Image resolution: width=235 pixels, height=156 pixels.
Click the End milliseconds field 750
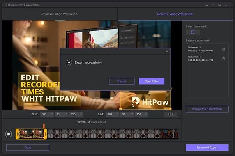[x=140, y=114]
